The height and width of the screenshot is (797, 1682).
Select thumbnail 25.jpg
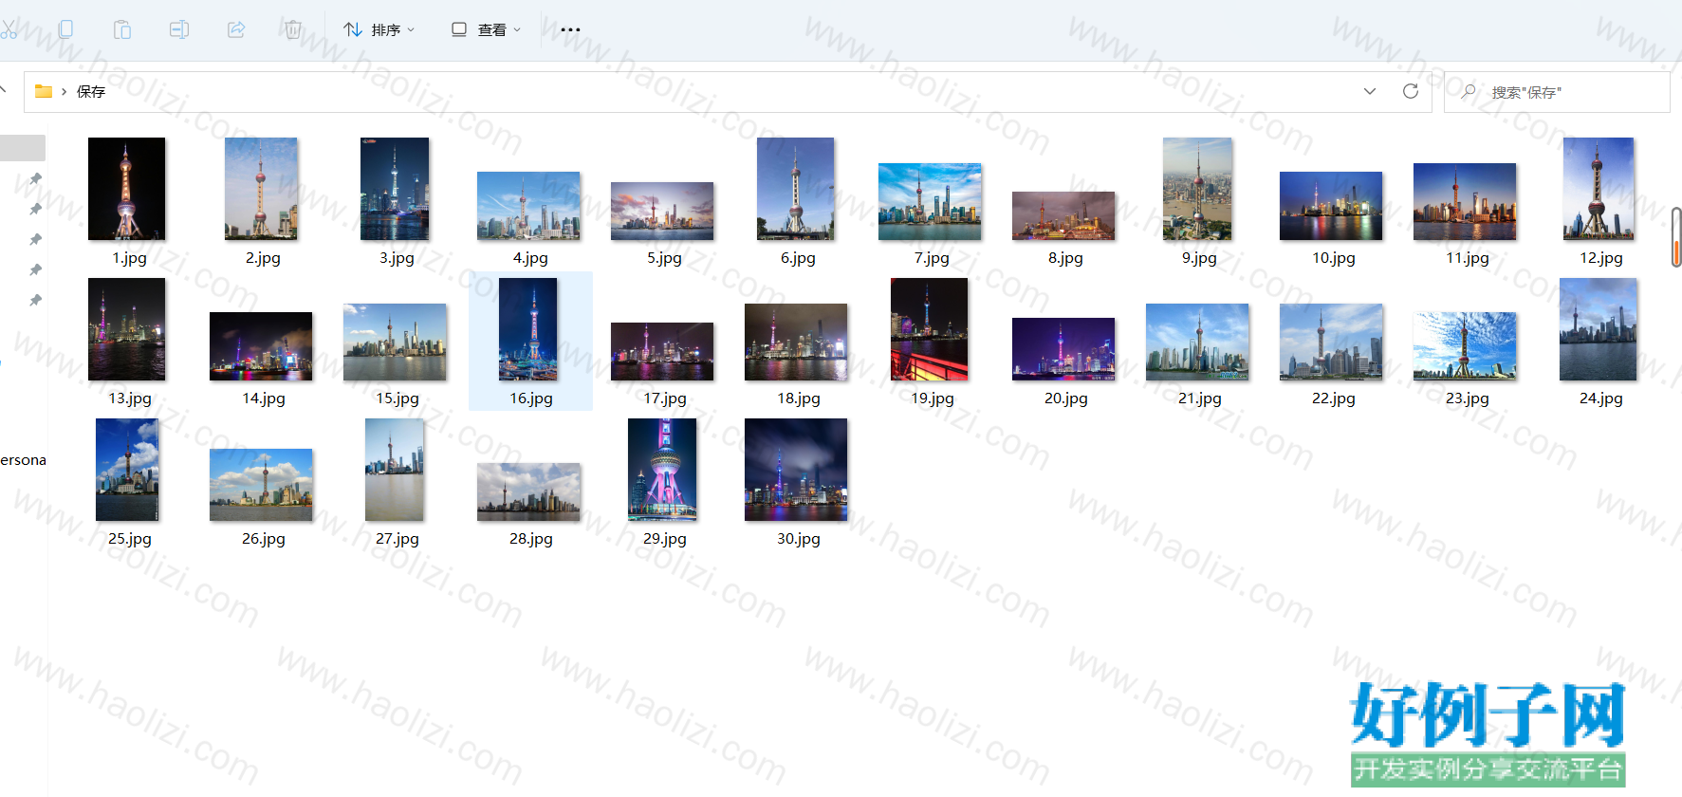coord(126,470)
